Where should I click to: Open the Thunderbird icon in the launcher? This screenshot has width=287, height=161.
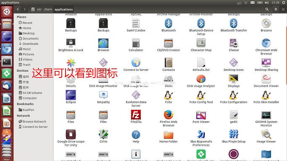point(7,86)
